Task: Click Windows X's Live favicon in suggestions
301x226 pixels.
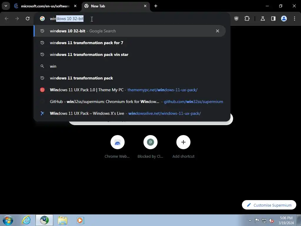Action: pos(42,113)
